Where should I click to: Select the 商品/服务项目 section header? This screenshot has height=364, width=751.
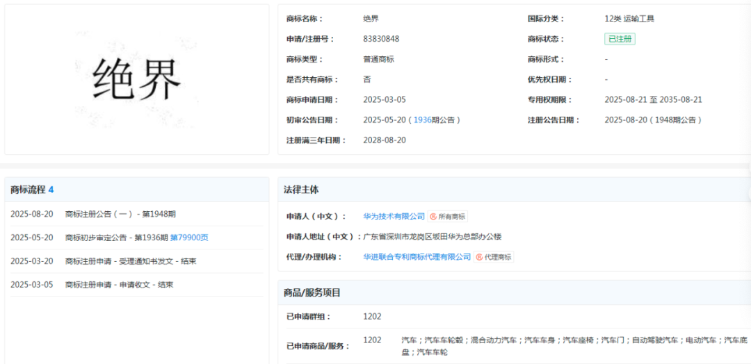tap(312, 292)
